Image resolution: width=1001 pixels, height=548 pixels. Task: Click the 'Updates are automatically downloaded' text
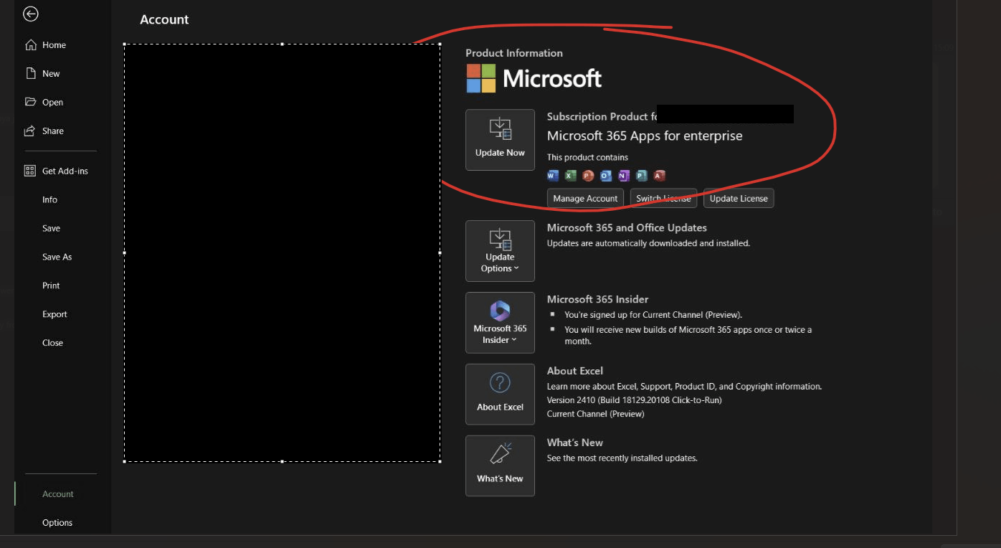click(648, 243)
